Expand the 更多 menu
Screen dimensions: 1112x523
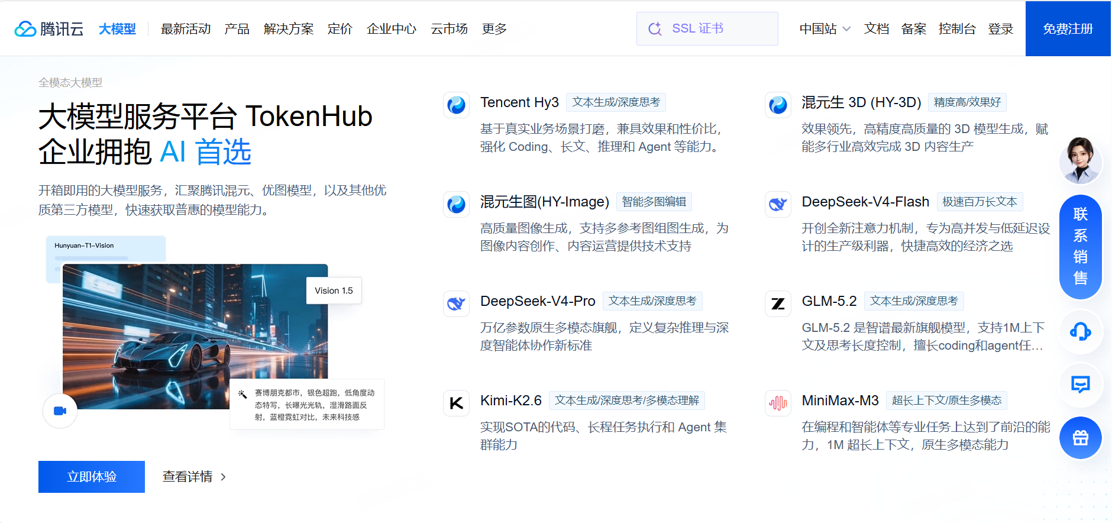coord(494,28)
